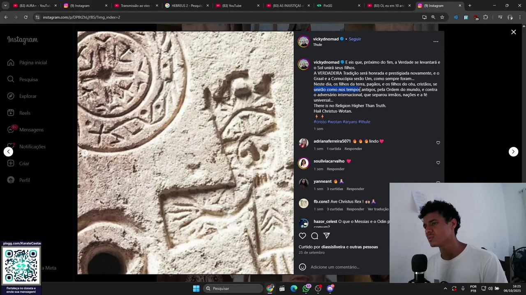Open hashtag #thule
Screen dimensions: 526x295
(364, 122)
